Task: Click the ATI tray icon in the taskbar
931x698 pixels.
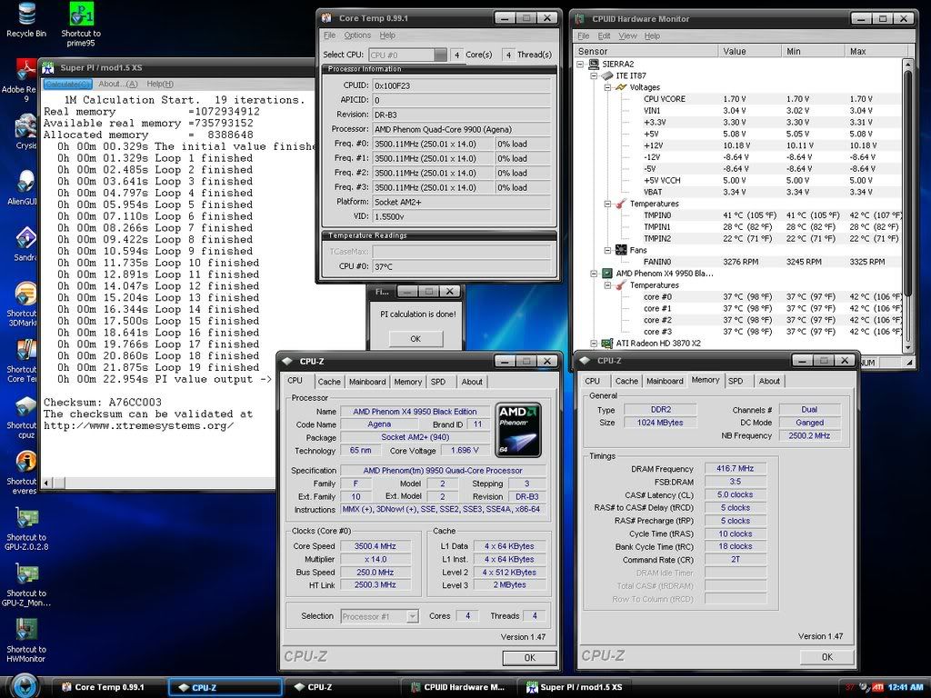Action: coord(877,687)
